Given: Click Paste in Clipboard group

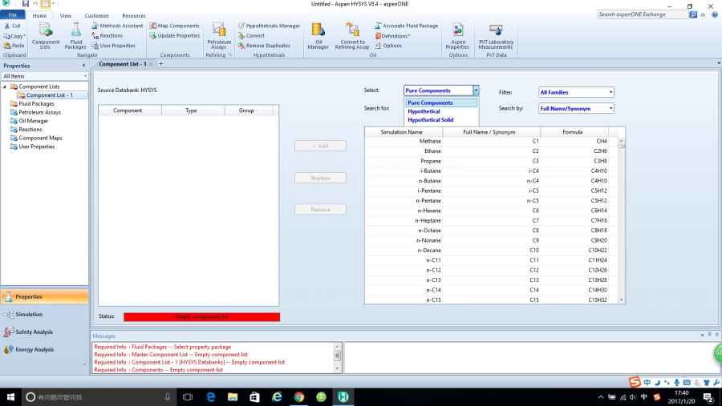Looking at the screenshot, I should click(x=14, y=46).
